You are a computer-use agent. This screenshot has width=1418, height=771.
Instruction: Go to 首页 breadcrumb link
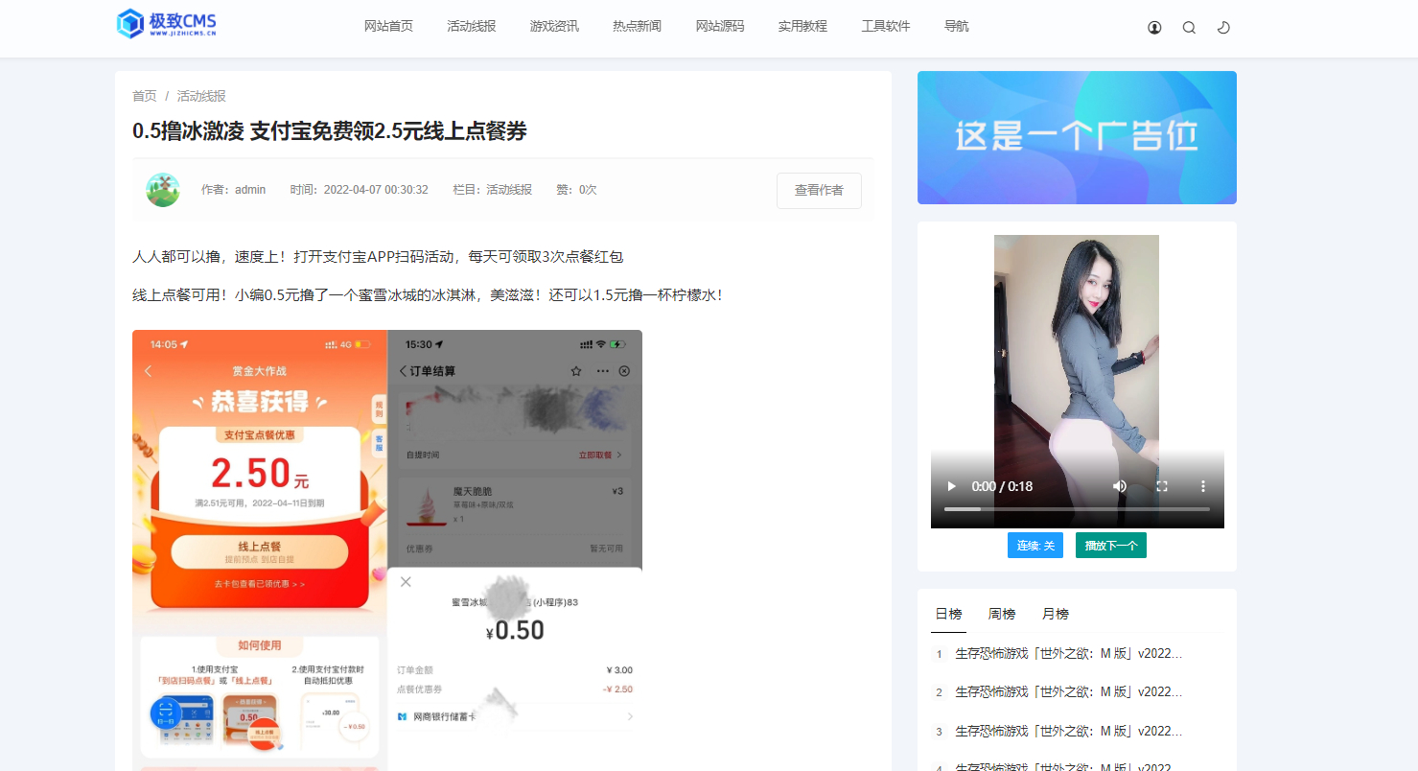(x=145, y=96)
